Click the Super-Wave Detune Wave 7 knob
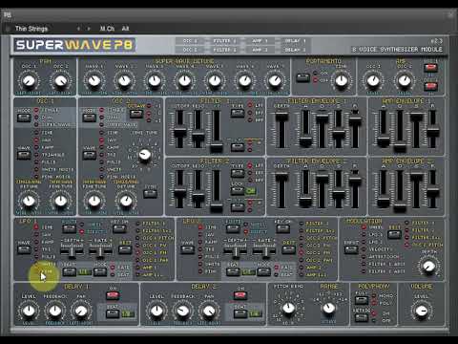 pos(275,80)
